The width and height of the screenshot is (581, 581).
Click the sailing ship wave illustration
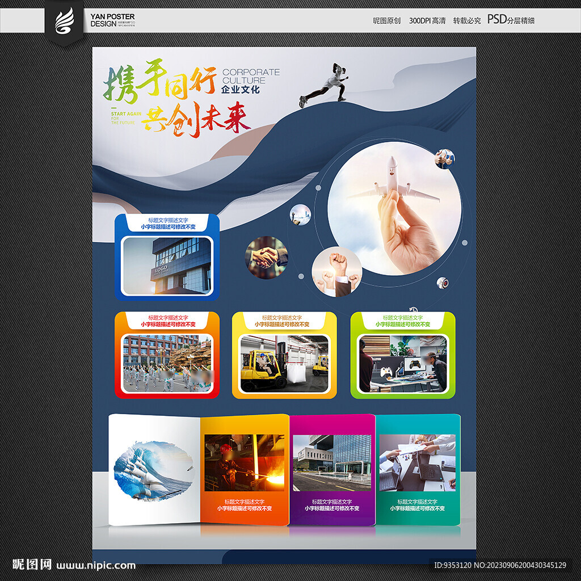[153, 471]
